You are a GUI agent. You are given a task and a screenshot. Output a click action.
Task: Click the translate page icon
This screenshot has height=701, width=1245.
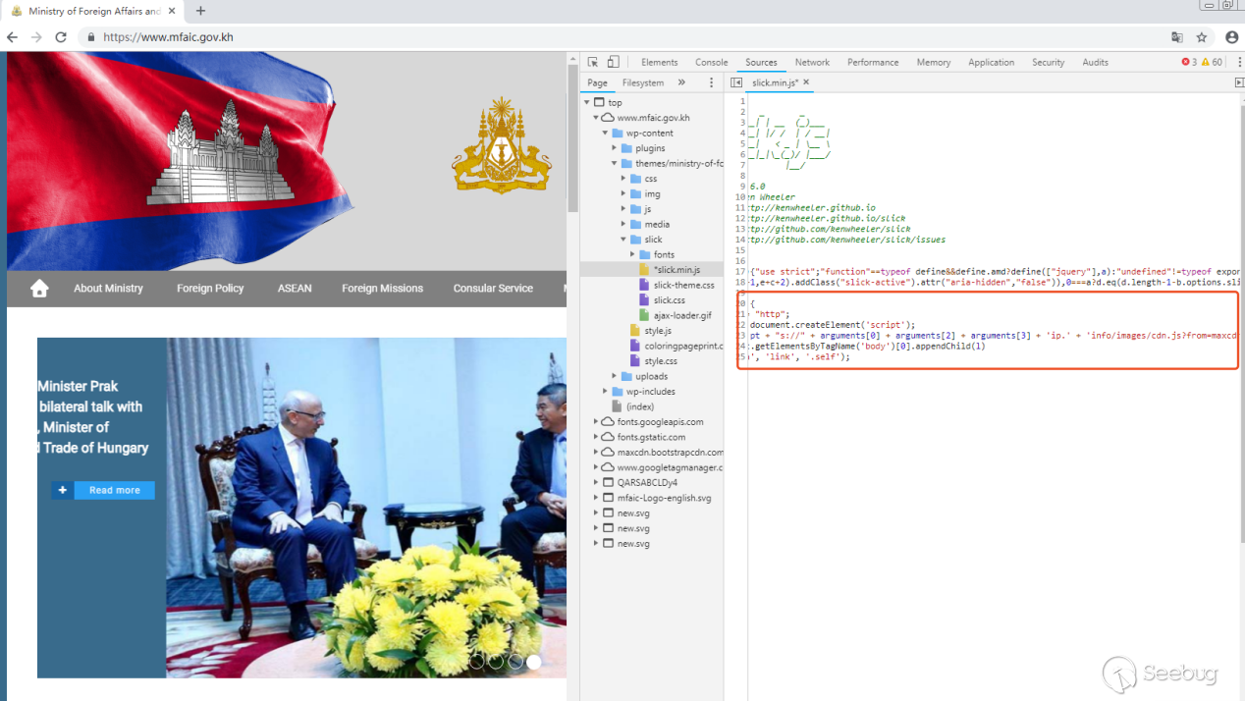[1176, 37]
